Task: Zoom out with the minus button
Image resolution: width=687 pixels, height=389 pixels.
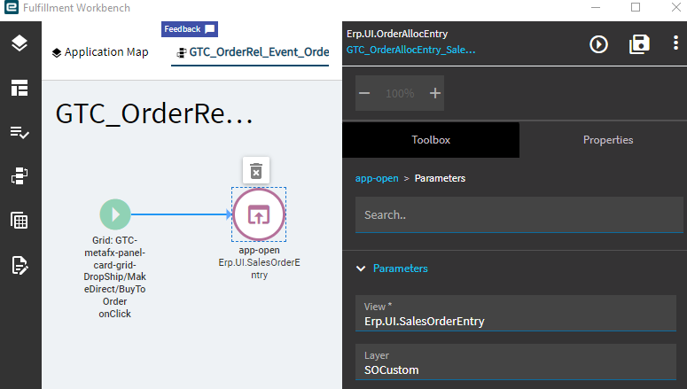Action: [364, 93]
